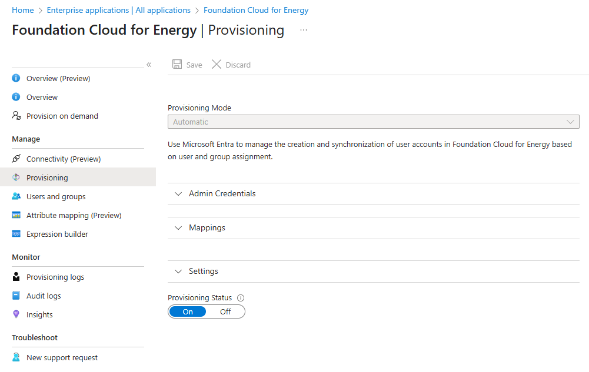Screen dimensions: 589x372
Task: Click the Save floppy disk icon
Action: (177, 64)
